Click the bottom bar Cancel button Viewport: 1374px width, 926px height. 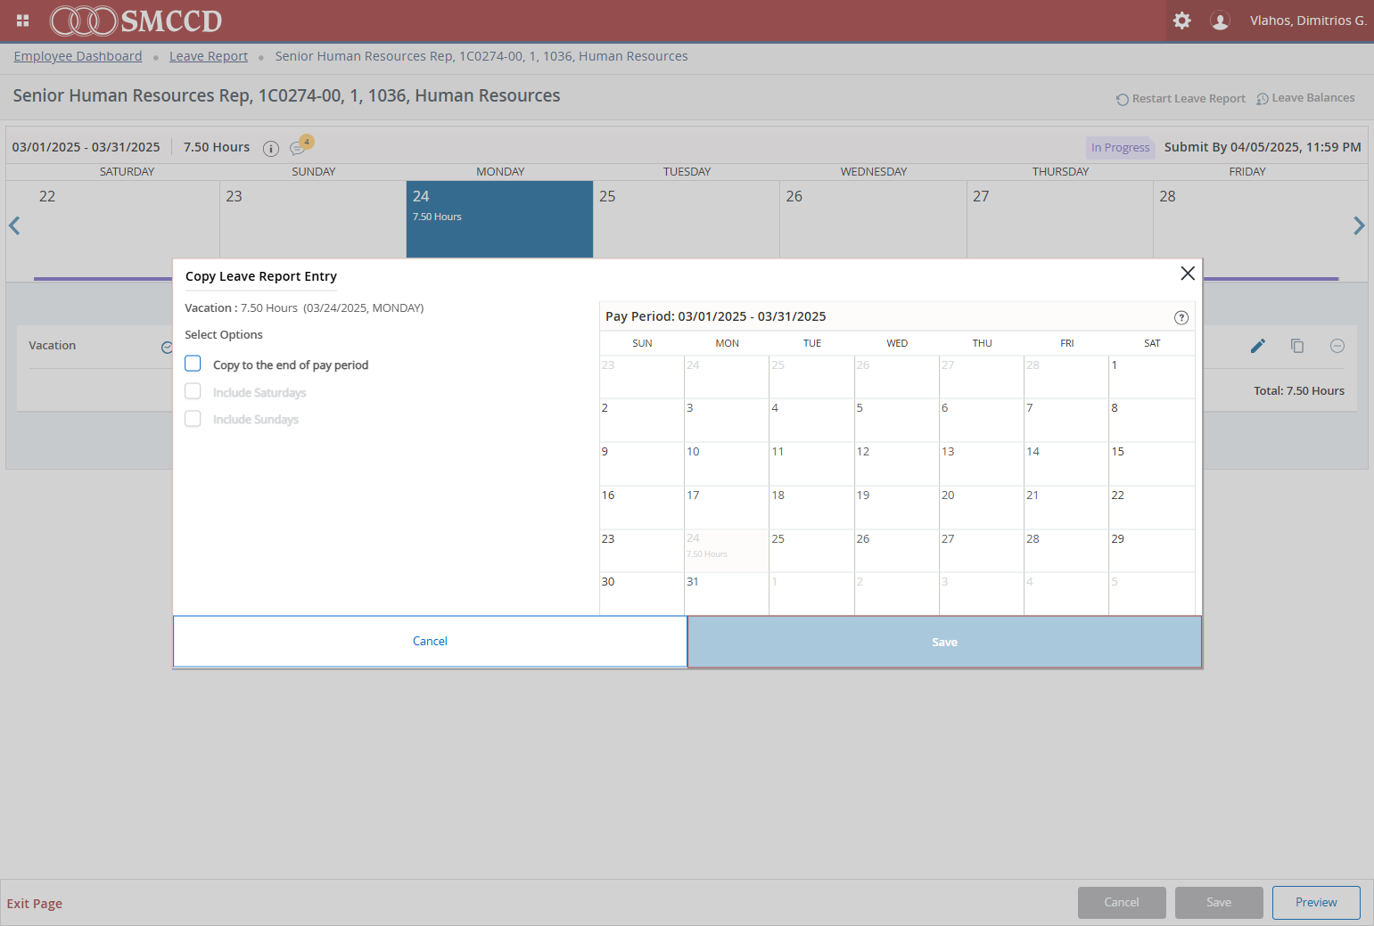tap(1122, 902)
